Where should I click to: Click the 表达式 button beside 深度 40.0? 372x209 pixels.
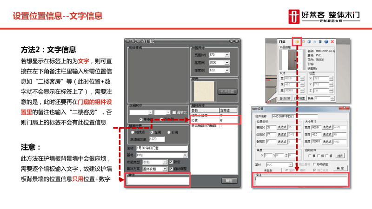click(327, 134)
